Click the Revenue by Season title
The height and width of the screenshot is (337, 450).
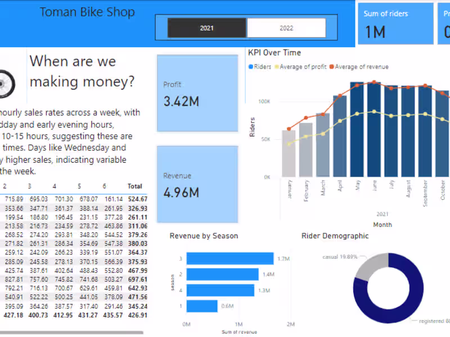[204, 236]
